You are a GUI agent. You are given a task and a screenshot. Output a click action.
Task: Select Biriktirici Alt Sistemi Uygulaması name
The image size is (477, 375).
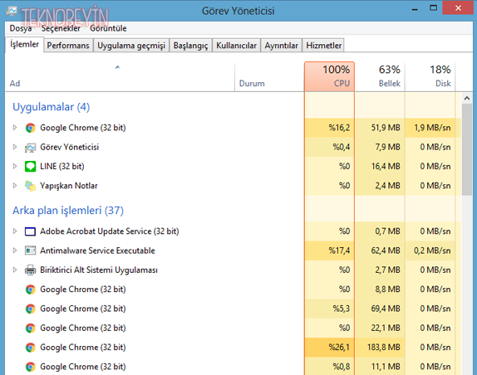point(99,270)
